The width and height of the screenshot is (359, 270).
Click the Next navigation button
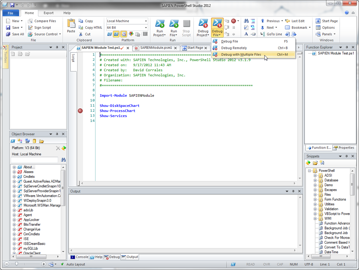(270, 27)
